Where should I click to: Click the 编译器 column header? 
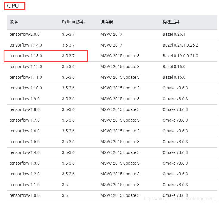coord(107,22)
